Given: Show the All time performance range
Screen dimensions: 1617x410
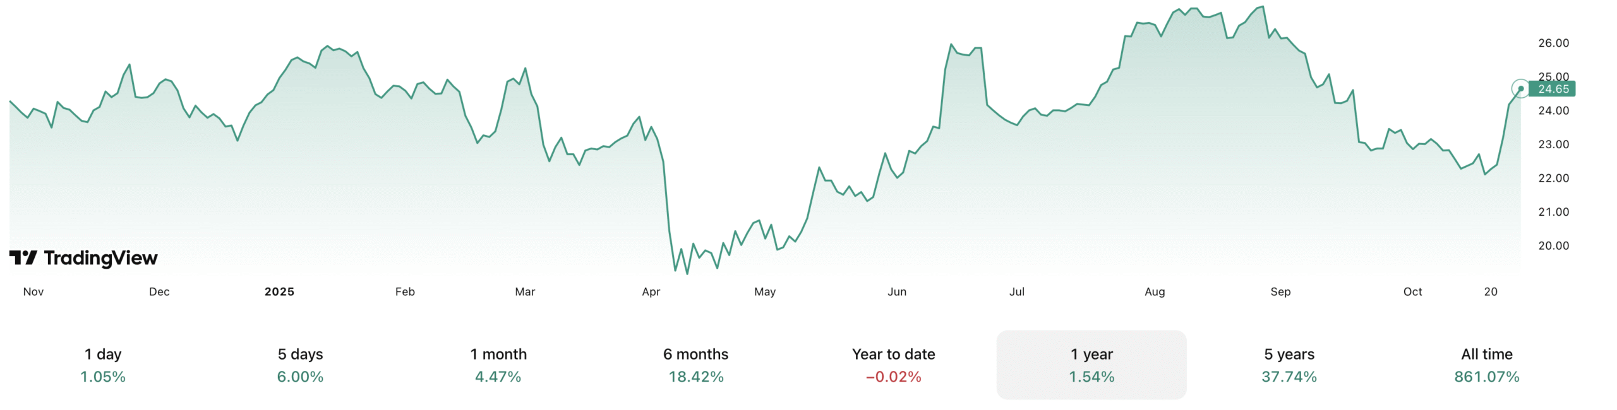Looking at the screenshot, I should pyautogui.click(x=1486, y=365).
